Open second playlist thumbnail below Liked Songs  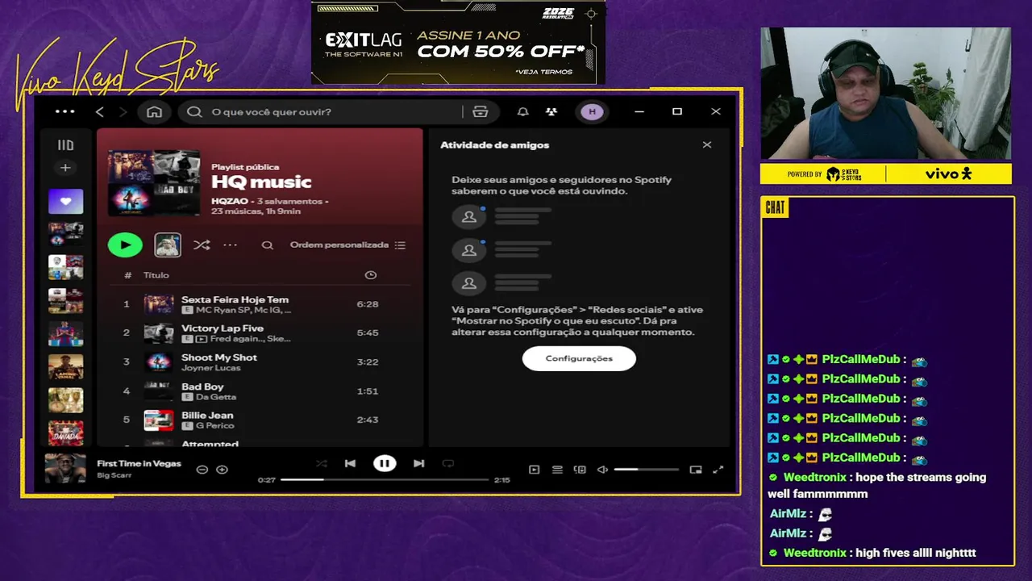point(65,267)
